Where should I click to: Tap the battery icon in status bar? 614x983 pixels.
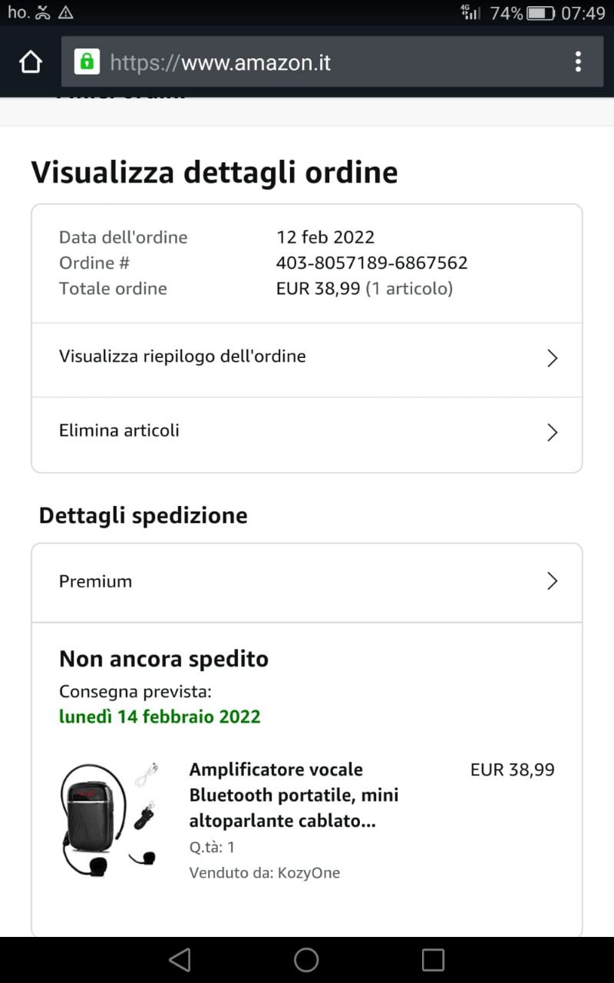click(x=540, y=13)
